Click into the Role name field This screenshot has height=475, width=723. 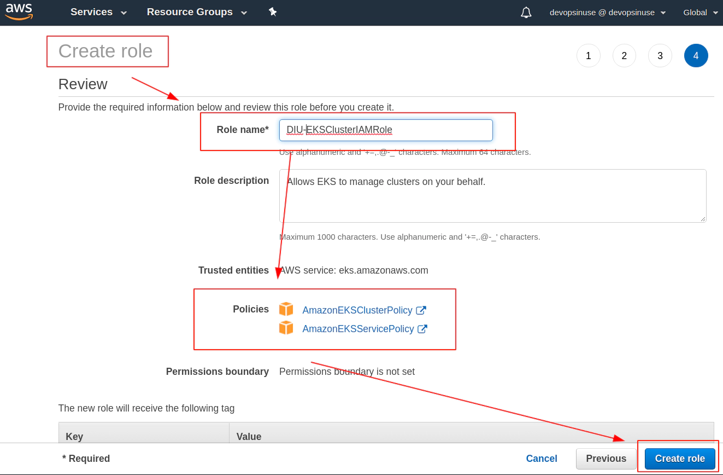[x=386, y=130]
